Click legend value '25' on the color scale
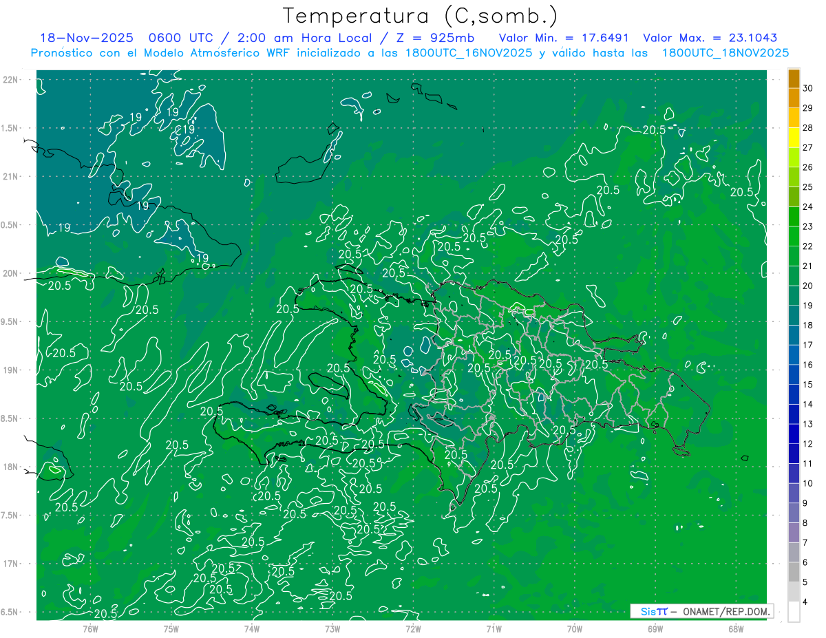The width and height of the screenshot is (826, 638). (808, 187)
